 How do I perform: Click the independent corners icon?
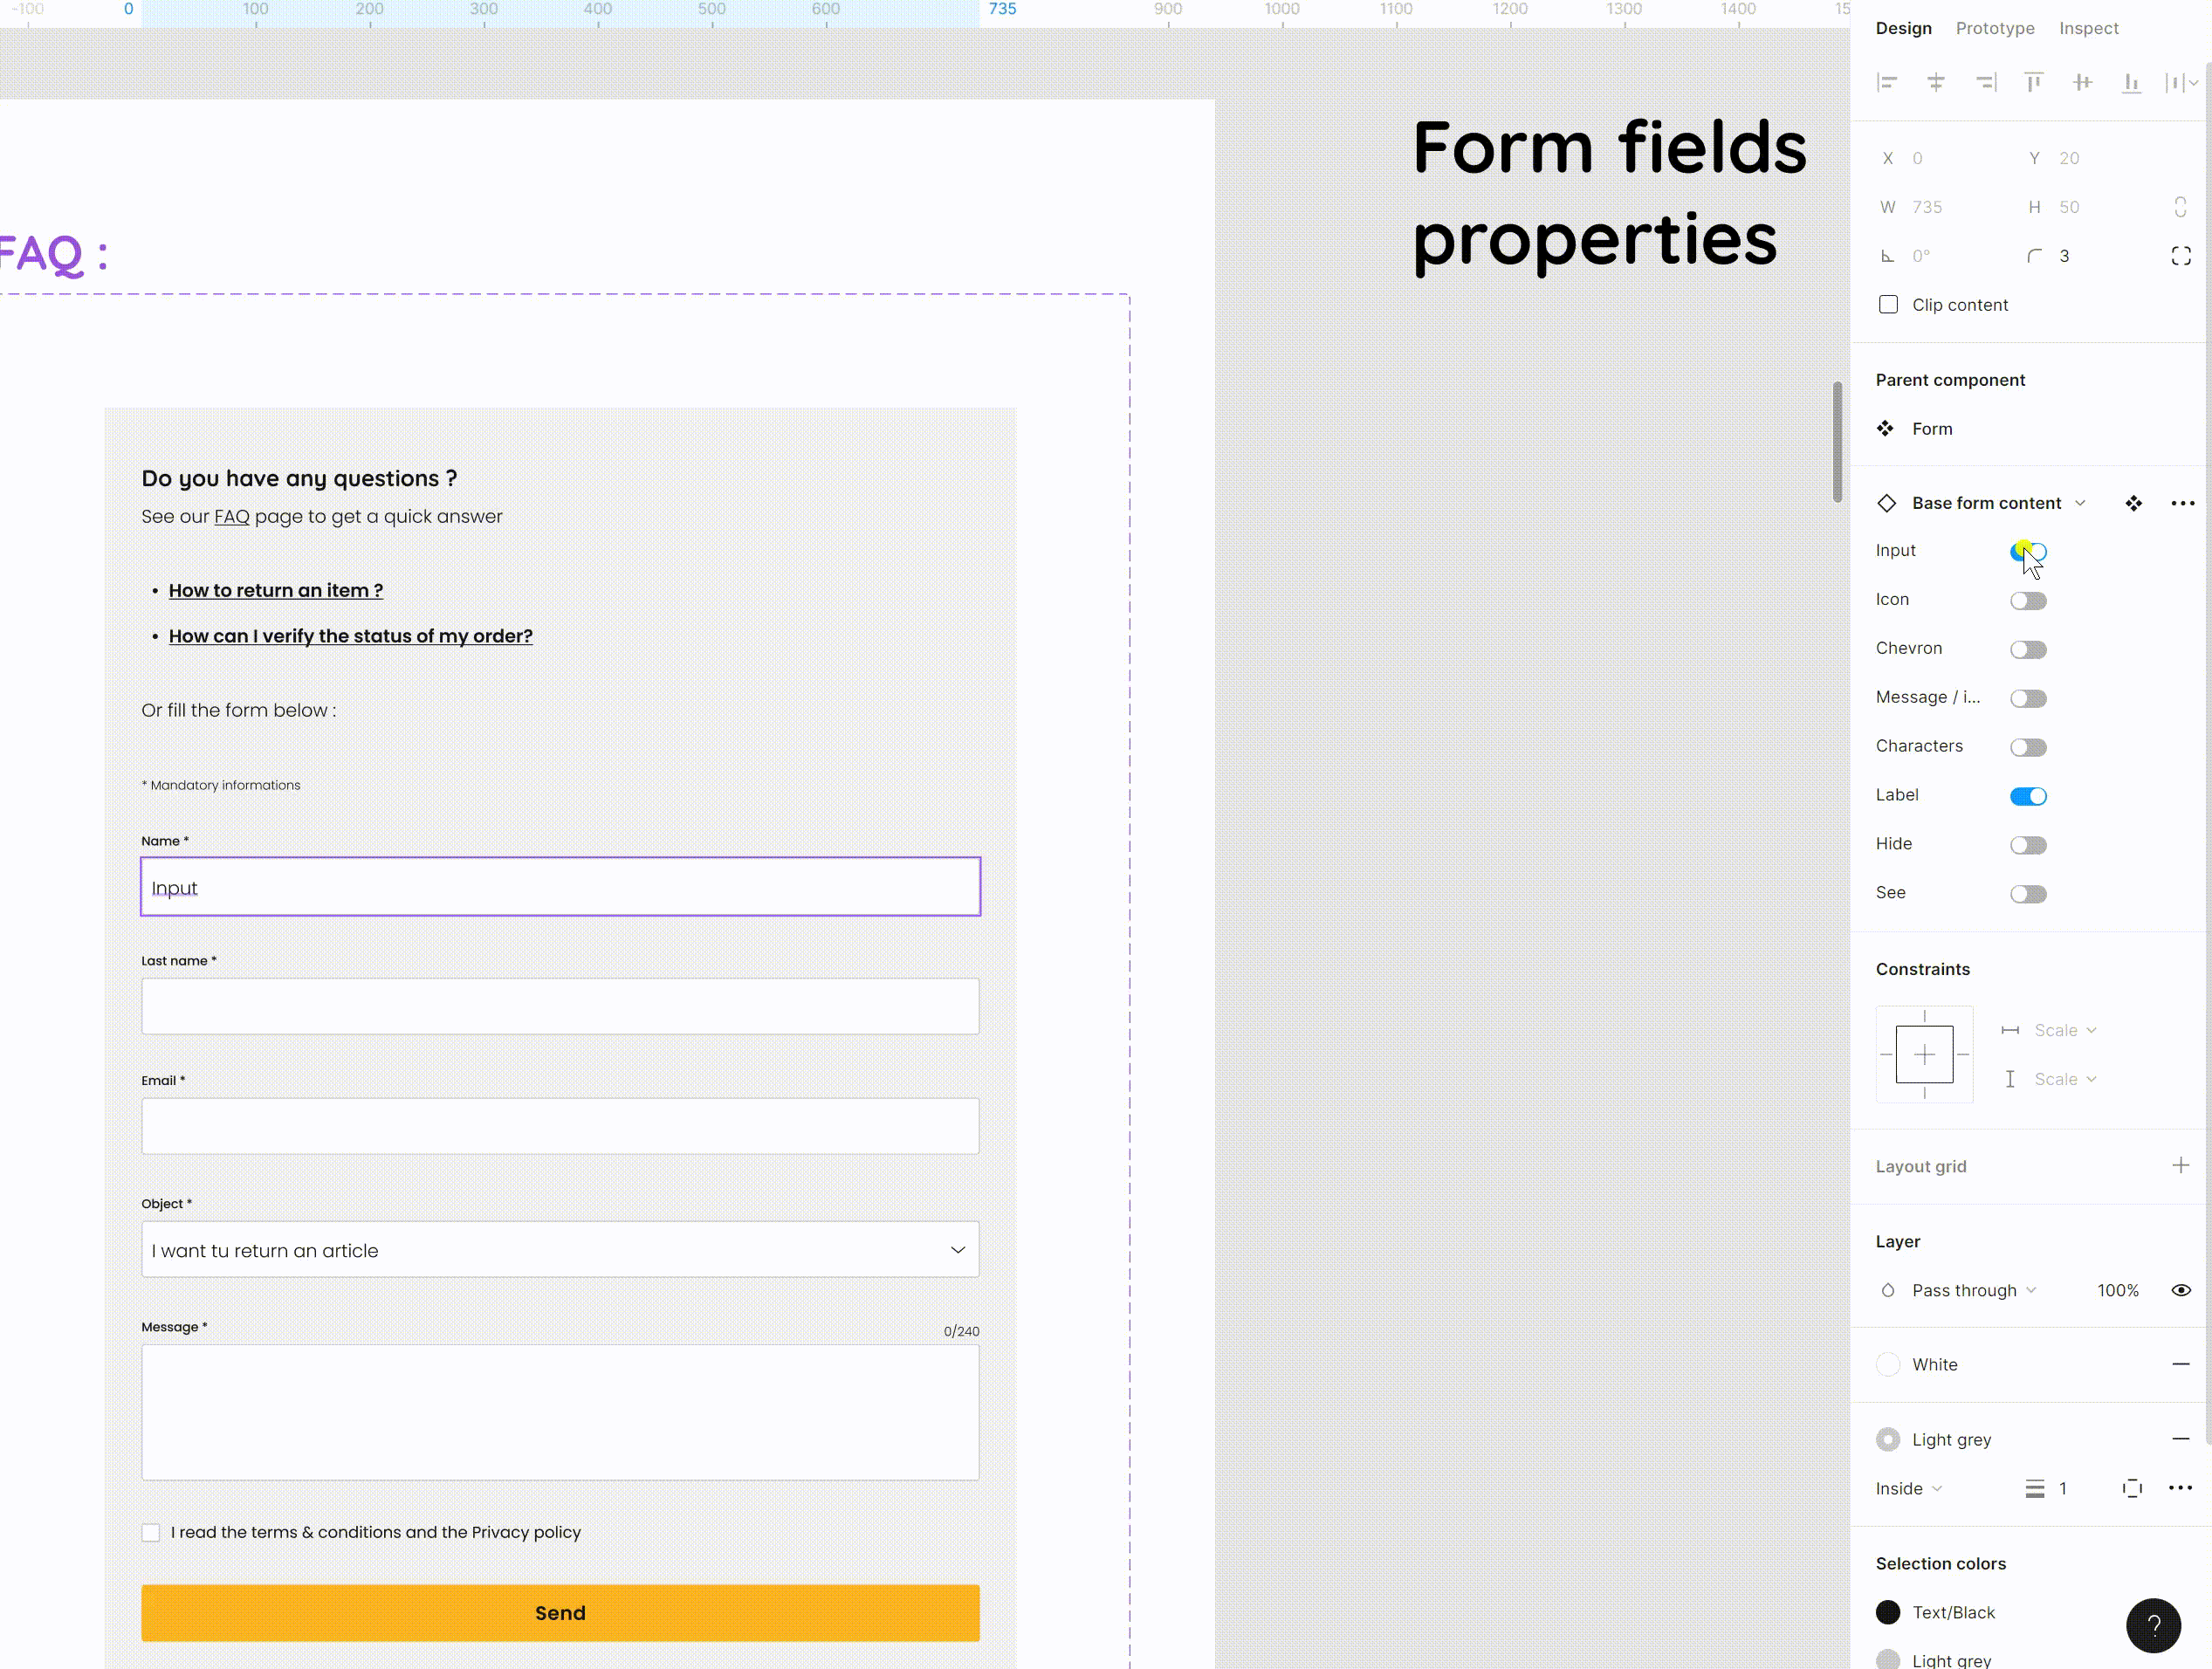tap(2181, 256)
